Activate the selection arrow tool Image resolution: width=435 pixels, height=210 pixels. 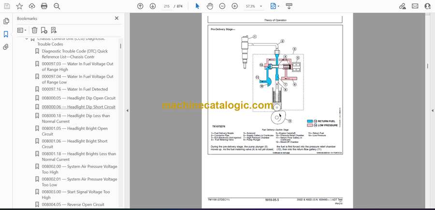[x=197, y=6]
